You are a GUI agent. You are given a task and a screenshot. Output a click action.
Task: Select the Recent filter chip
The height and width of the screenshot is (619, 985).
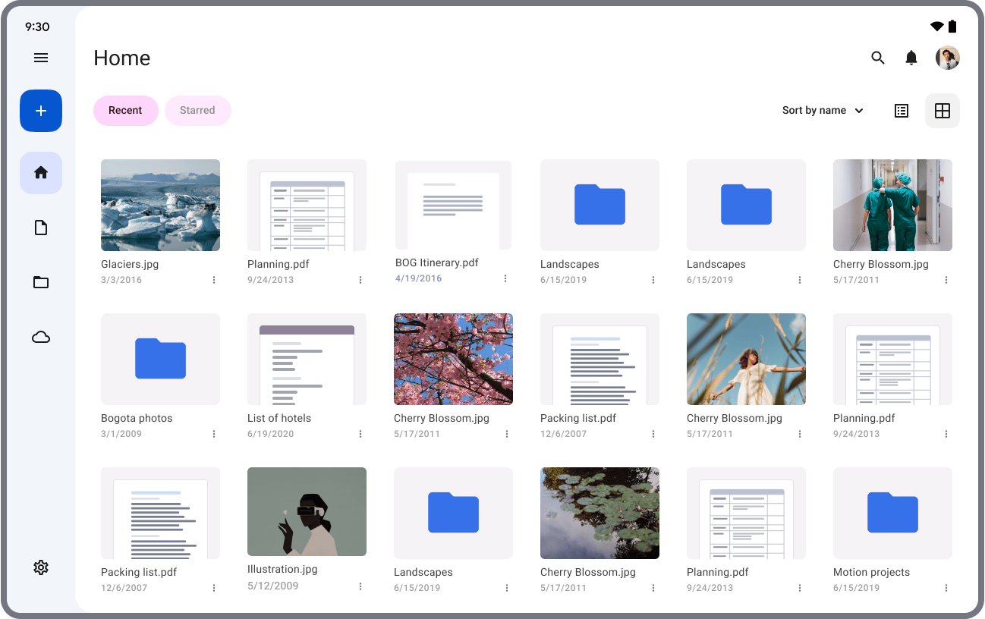tap(126, 111)
